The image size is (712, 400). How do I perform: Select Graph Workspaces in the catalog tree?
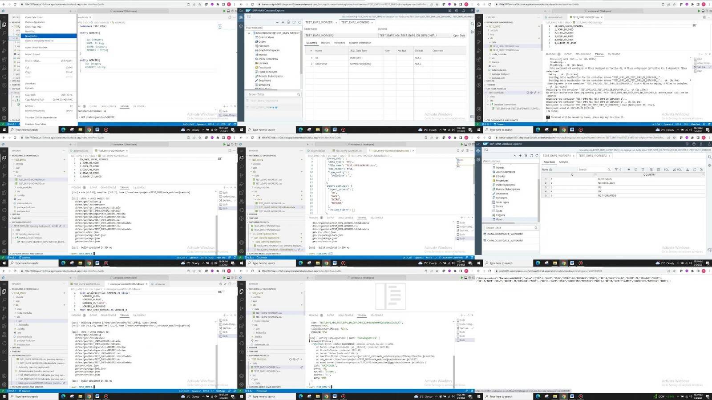269,50
